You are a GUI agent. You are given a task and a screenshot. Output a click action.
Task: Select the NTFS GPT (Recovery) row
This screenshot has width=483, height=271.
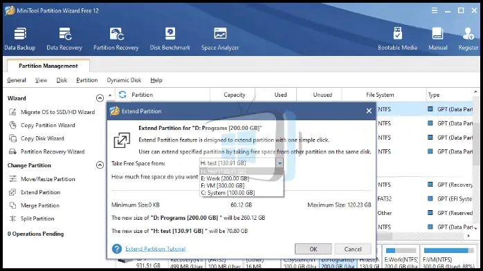tap(425, 185)
